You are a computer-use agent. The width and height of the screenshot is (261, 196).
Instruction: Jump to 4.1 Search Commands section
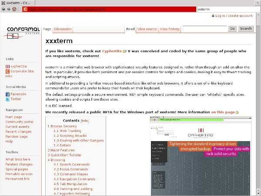(72, 165)
